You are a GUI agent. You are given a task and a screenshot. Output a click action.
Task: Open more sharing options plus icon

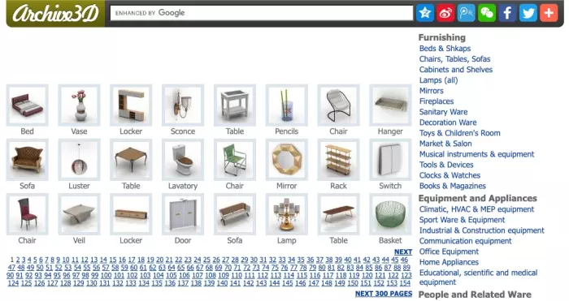click(549, 13)
